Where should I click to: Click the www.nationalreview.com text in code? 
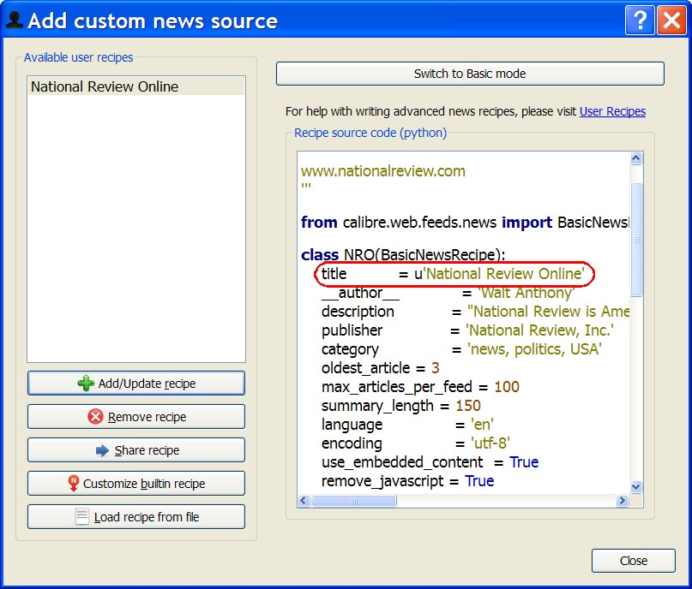(383, 171)
